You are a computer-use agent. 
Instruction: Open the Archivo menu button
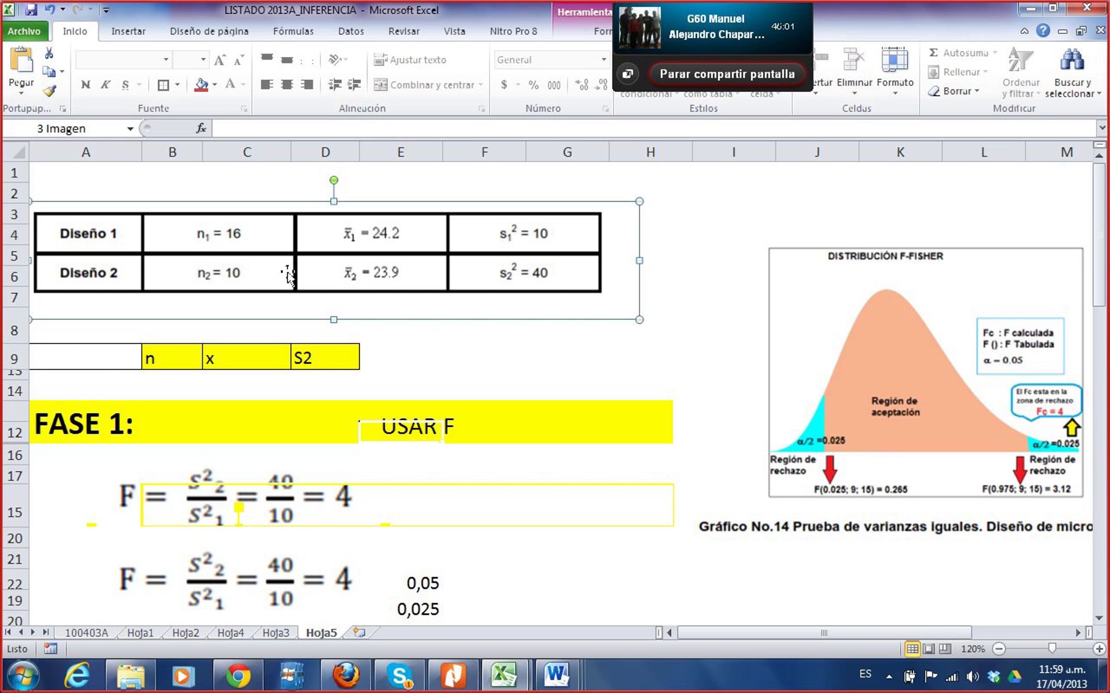pos(24,31)
